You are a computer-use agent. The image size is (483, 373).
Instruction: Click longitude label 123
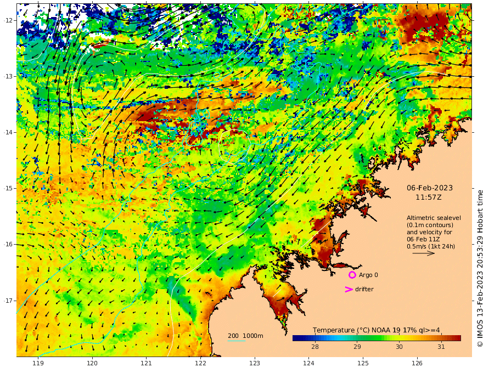[255, 363]
